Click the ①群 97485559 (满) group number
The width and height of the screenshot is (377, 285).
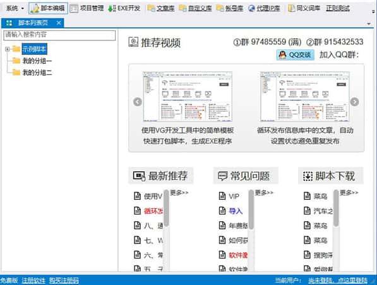point(267,42)
